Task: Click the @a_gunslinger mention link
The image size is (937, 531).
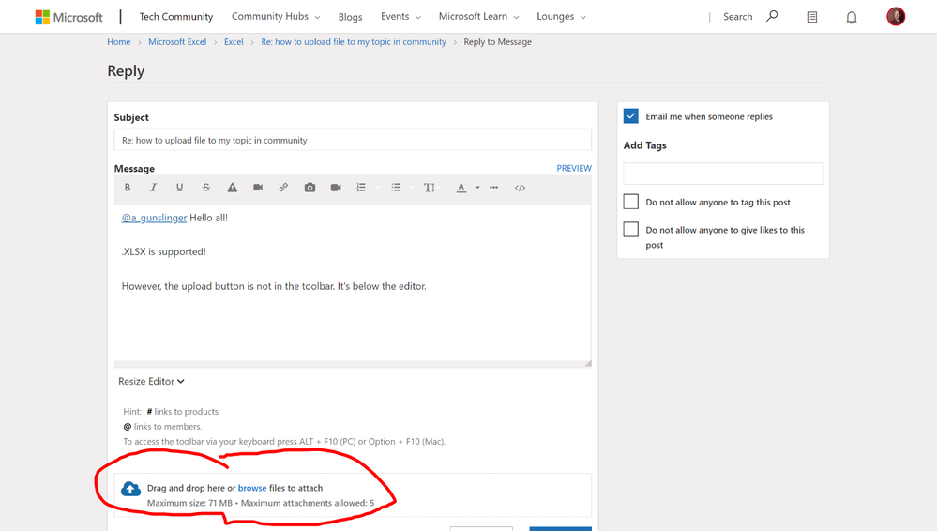Action: (x=154, y=218)
